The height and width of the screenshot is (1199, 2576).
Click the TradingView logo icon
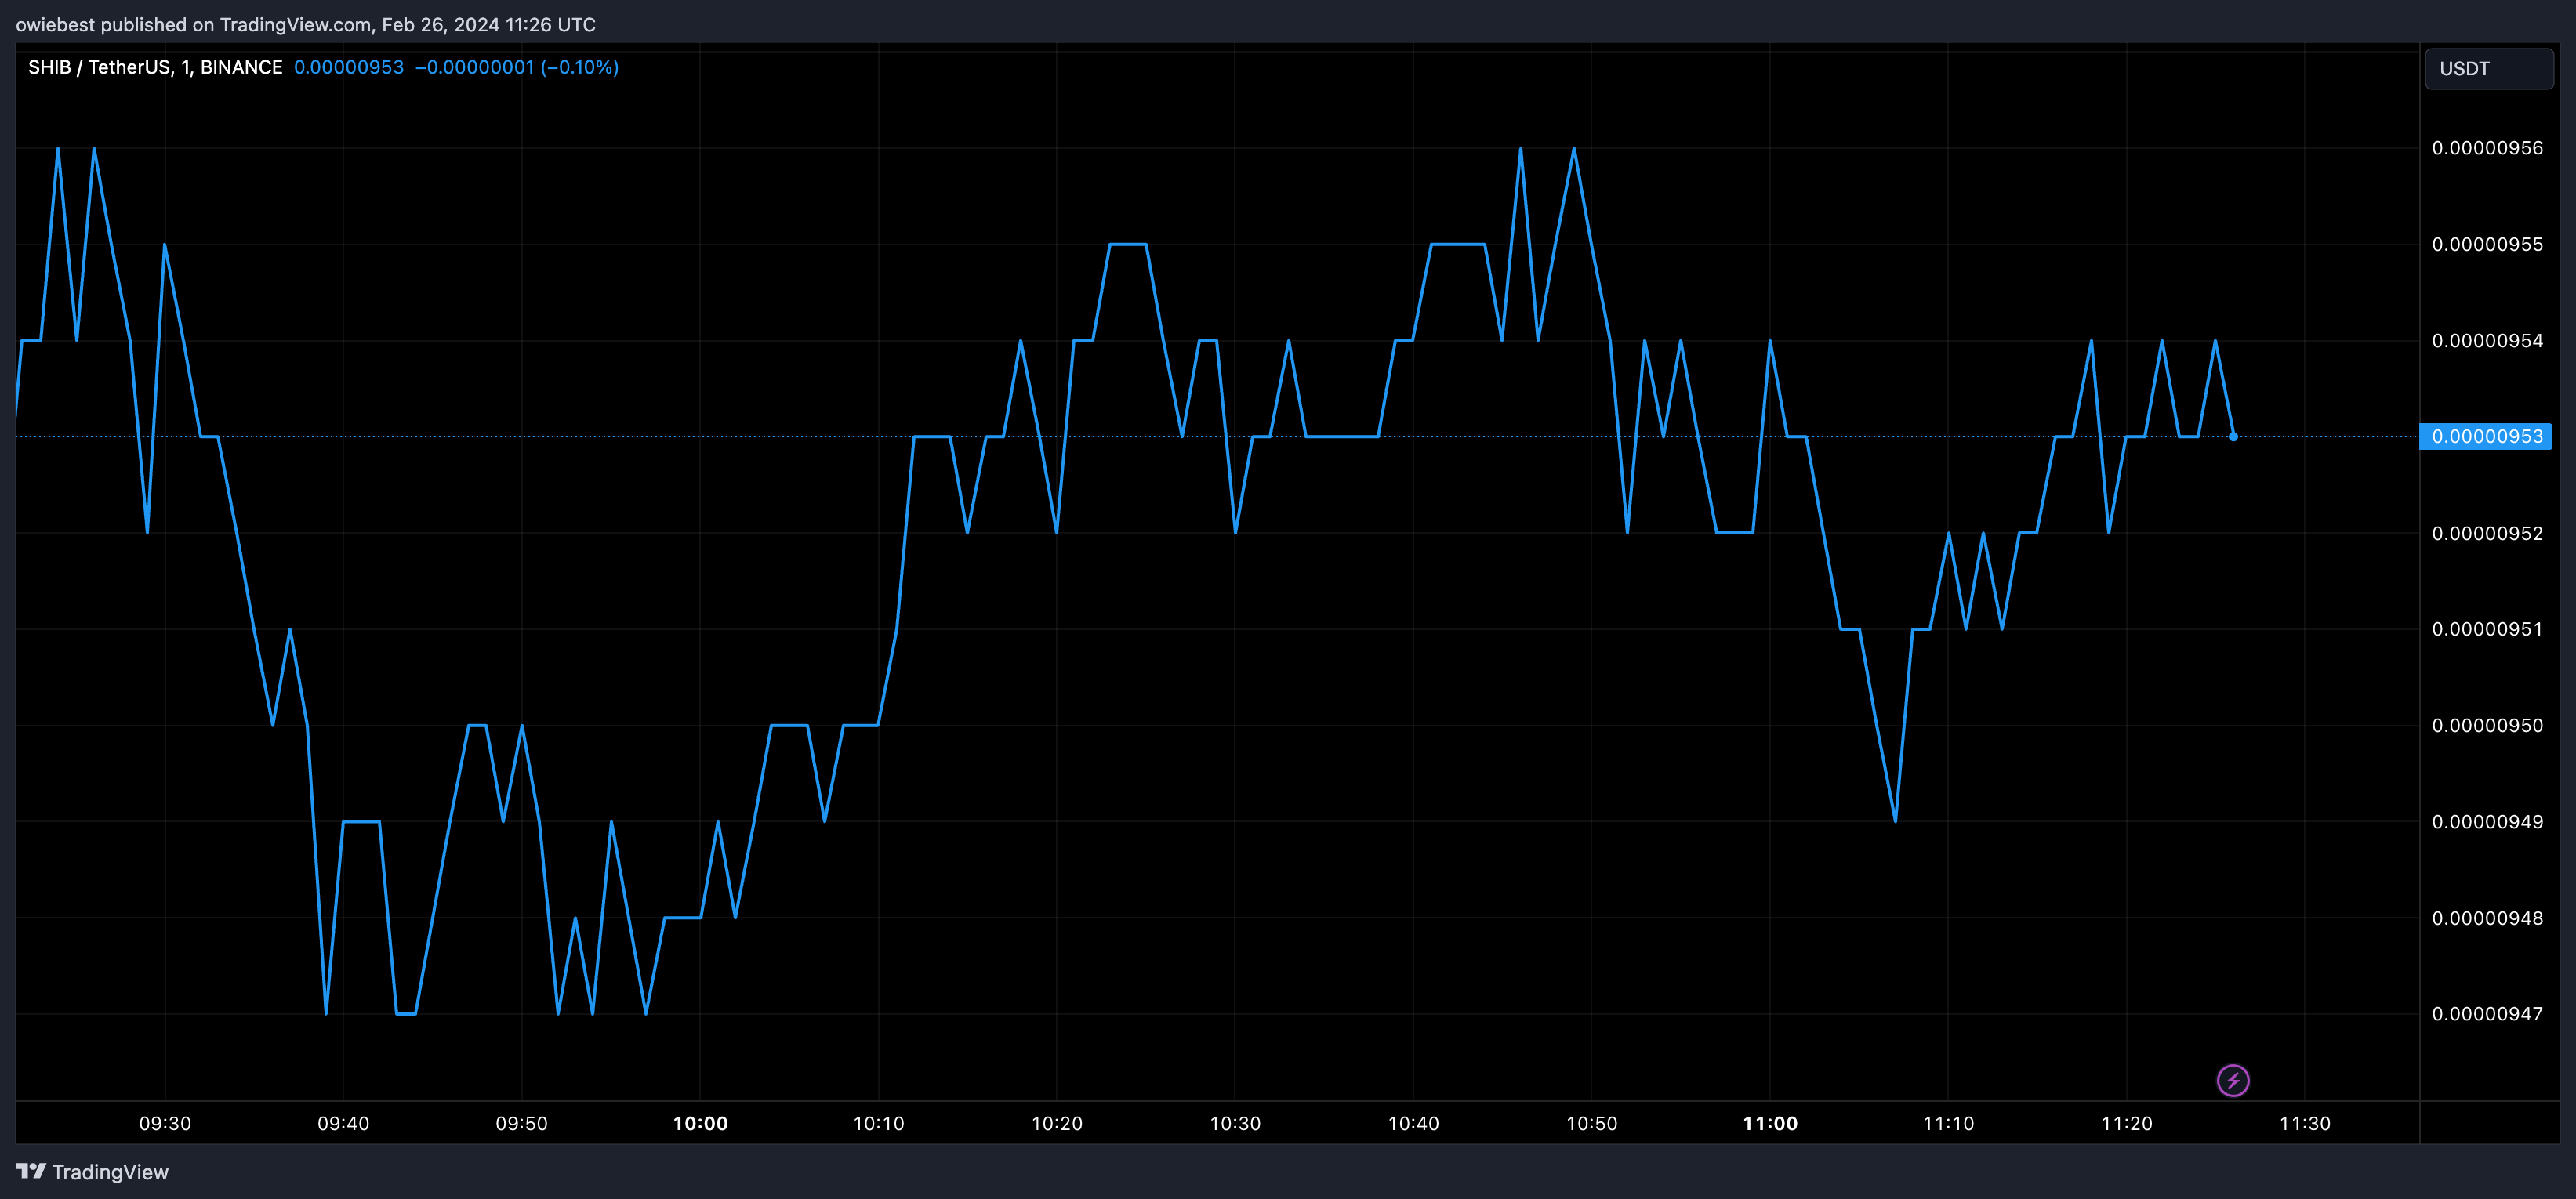[x=30, y=1171]
